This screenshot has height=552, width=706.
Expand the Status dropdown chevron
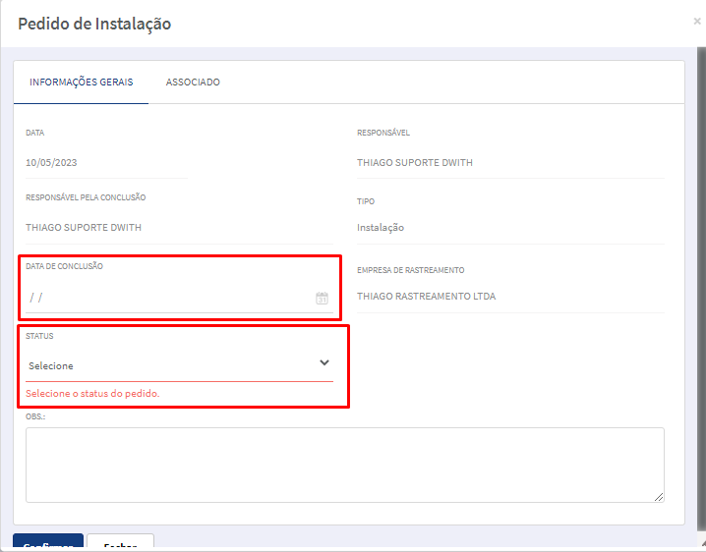[x=324, y=362]
